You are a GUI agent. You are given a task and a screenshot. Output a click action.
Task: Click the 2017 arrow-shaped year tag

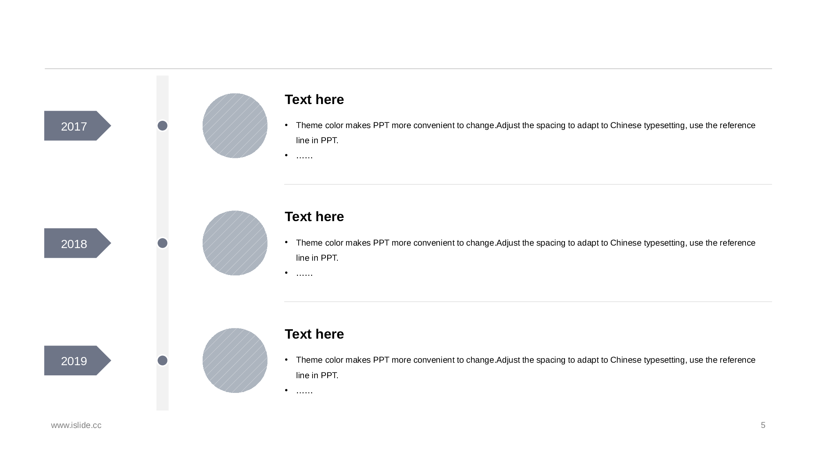click(x=74, y=126)
